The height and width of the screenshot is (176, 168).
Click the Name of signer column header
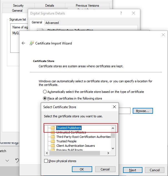click(x=20, y=27)
